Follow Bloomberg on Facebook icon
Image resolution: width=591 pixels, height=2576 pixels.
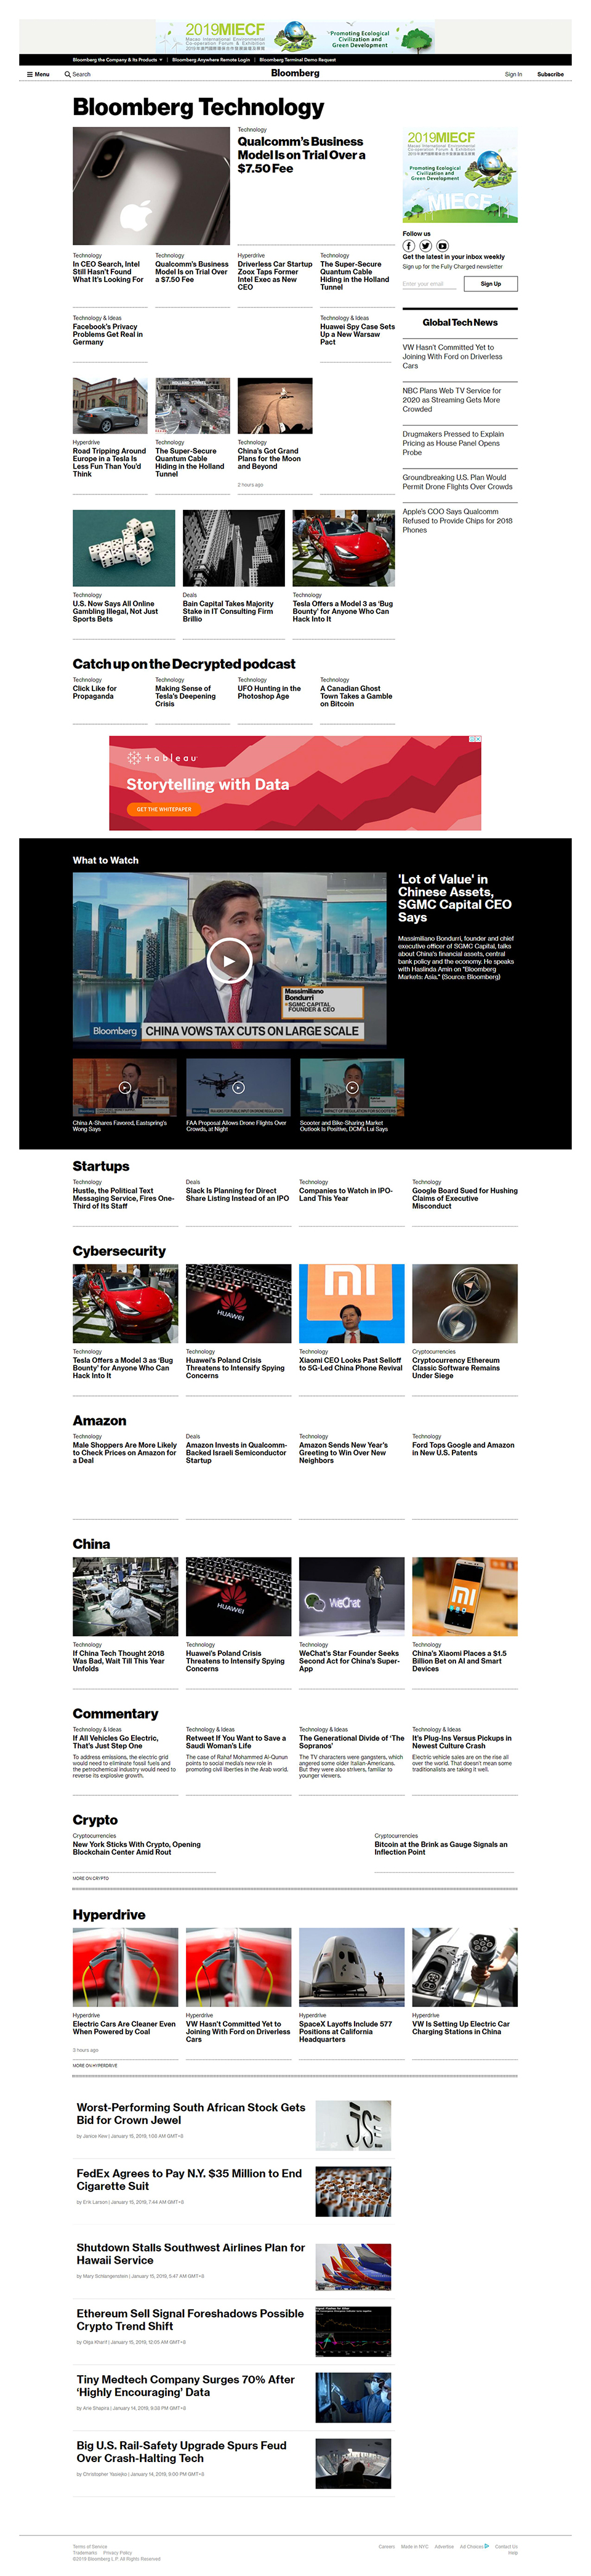pyautogui.click(x=408, y=245)
